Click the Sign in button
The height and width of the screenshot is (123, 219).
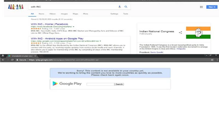[x=212, y=7]
